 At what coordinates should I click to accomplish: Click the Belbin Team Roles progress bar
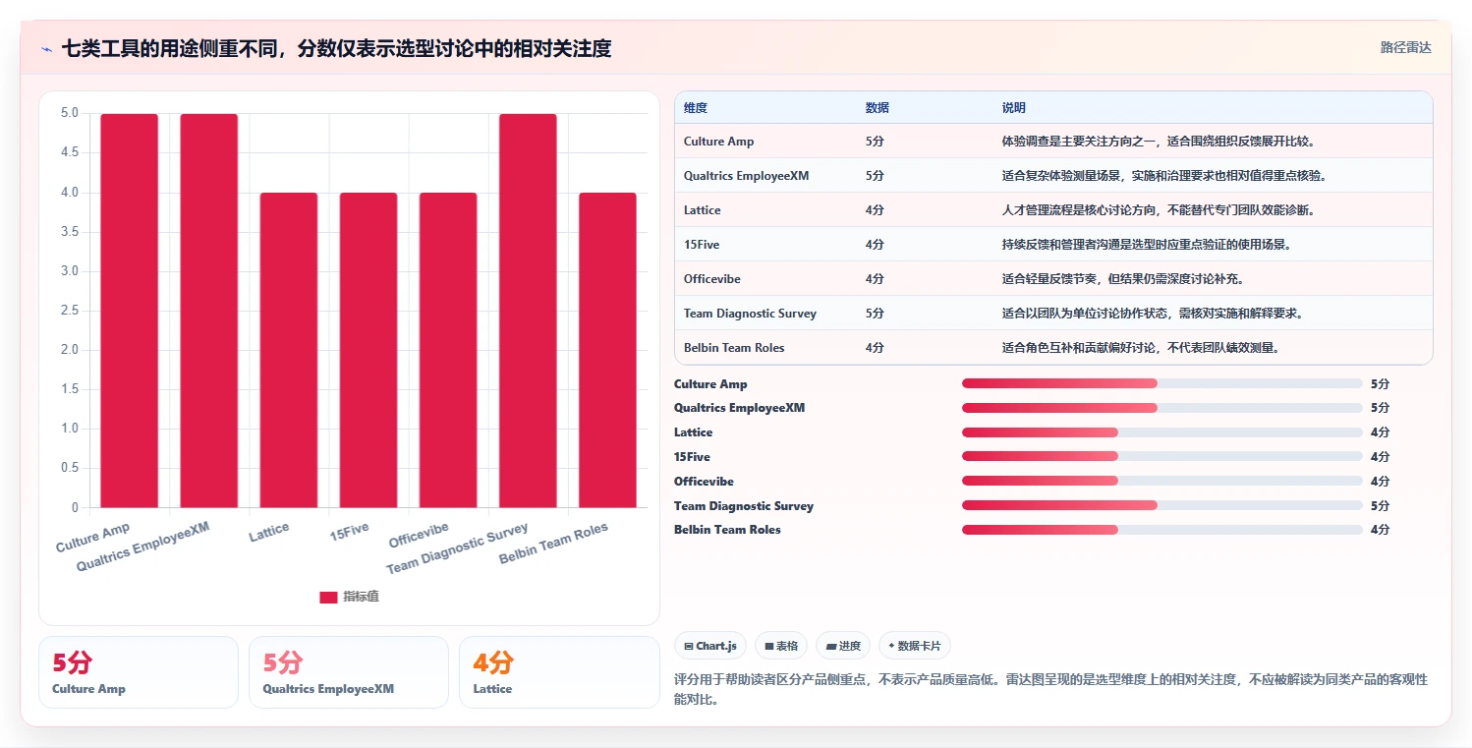point(1162,530)
